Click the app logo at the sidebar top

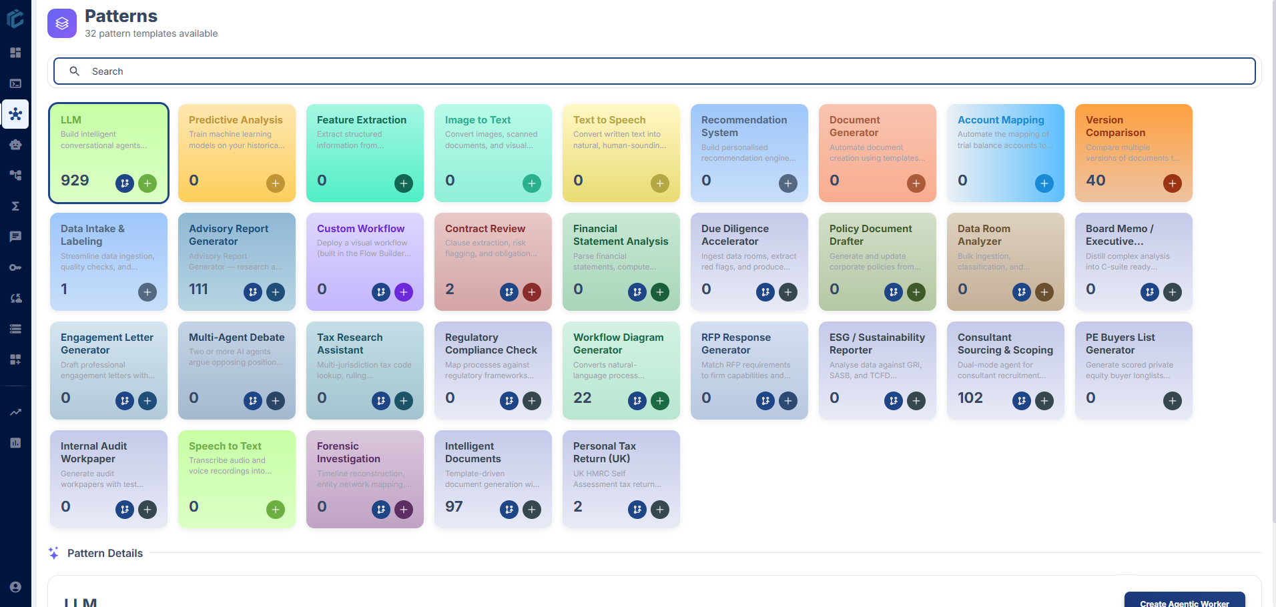pos(15,18)
